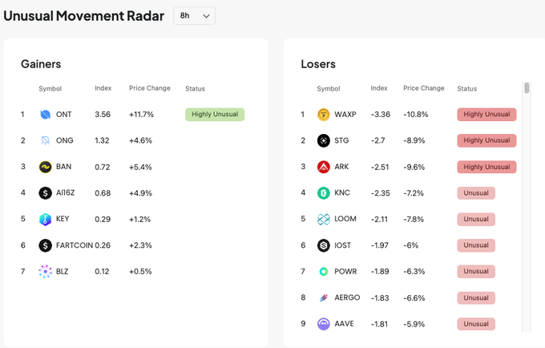Click the Losers Price Change column header
545x348 pixels.
[x=423, y=88]
